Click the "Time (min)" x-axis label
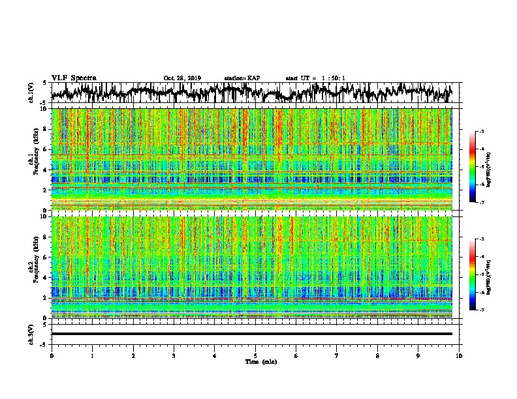Viewport: 517px width, 399px height. coord(261,362)
